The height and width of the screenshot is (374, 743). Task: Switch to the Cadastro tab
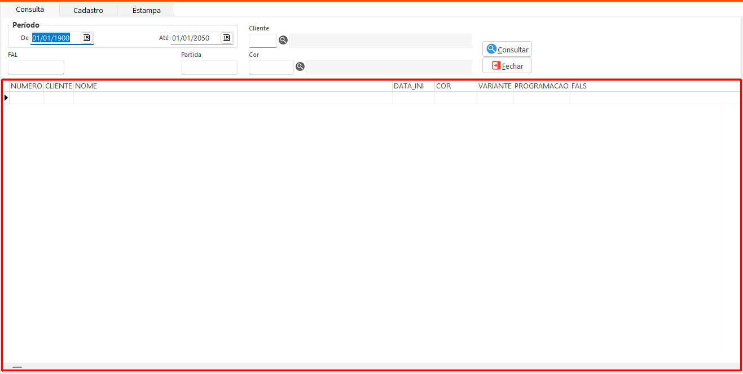click(x=88, y=10)
